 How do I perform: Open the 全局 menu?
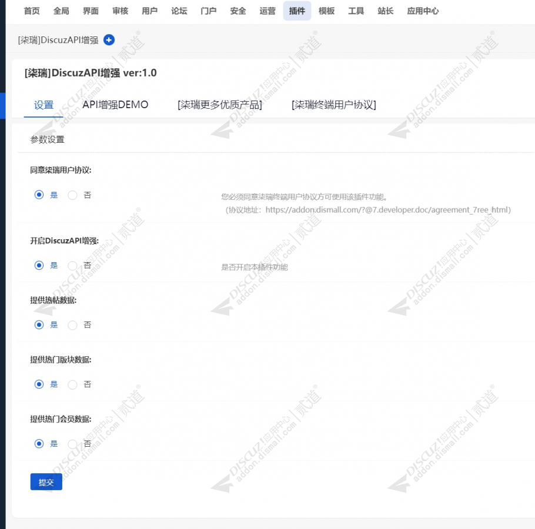[x=61, y=11]
